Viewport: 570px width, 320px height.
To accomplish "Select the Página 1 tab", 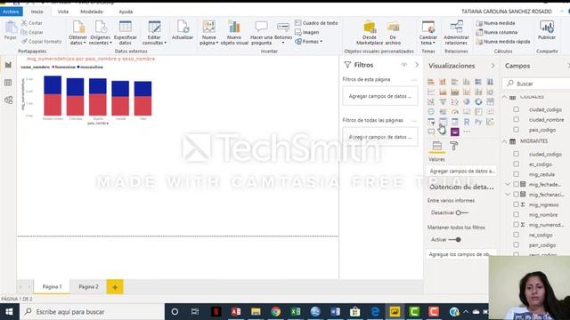I will [52, 286].
